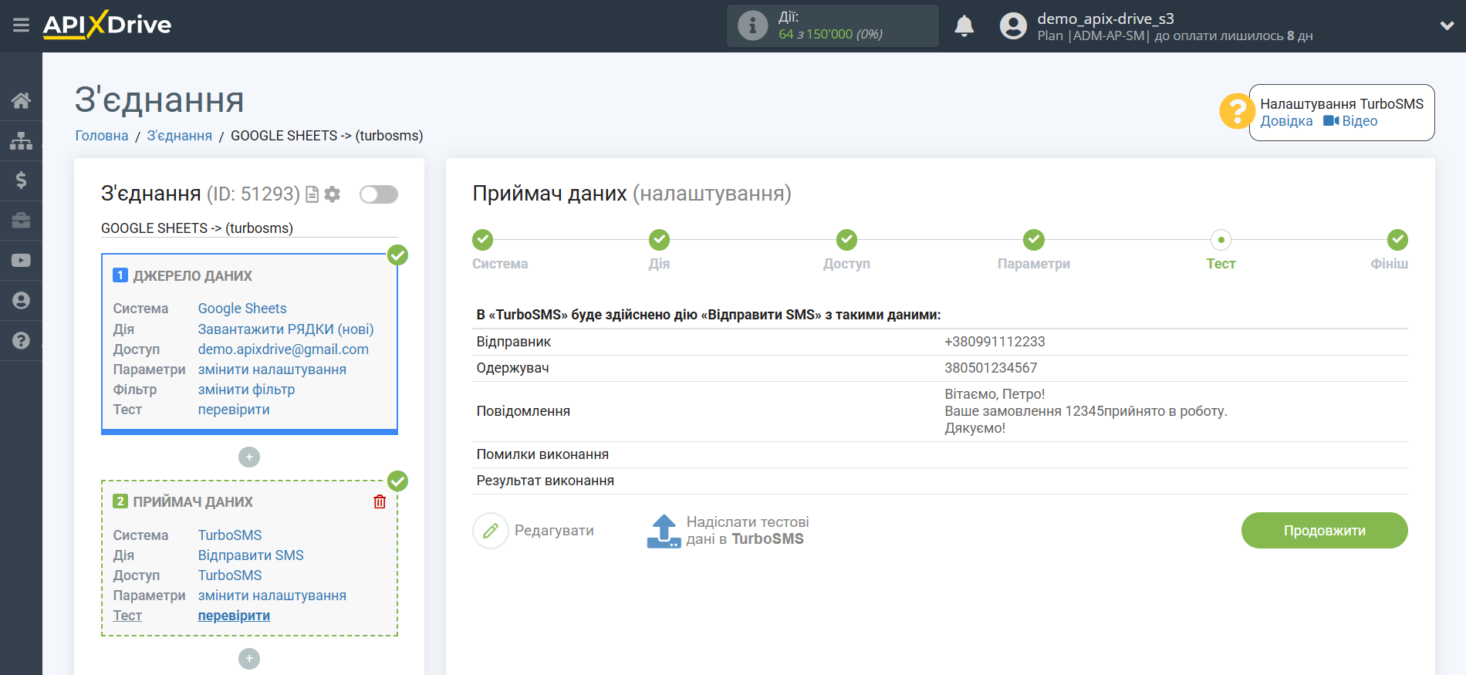The width and height of the screenshot is (1466, 675).
Task: Open connection settings gear icon
Action: click(333, 194)
